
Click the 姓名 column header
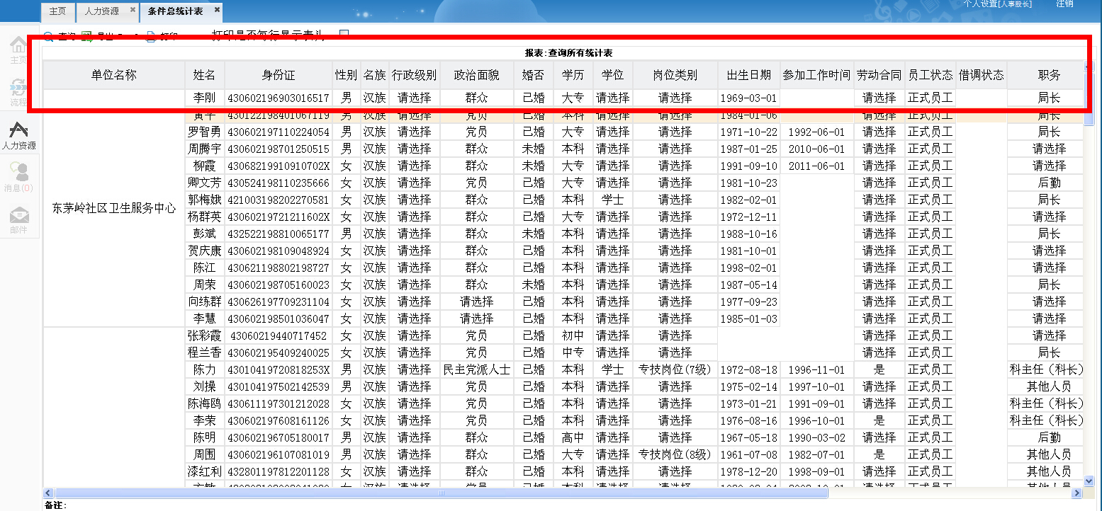(x=205, y=75)
